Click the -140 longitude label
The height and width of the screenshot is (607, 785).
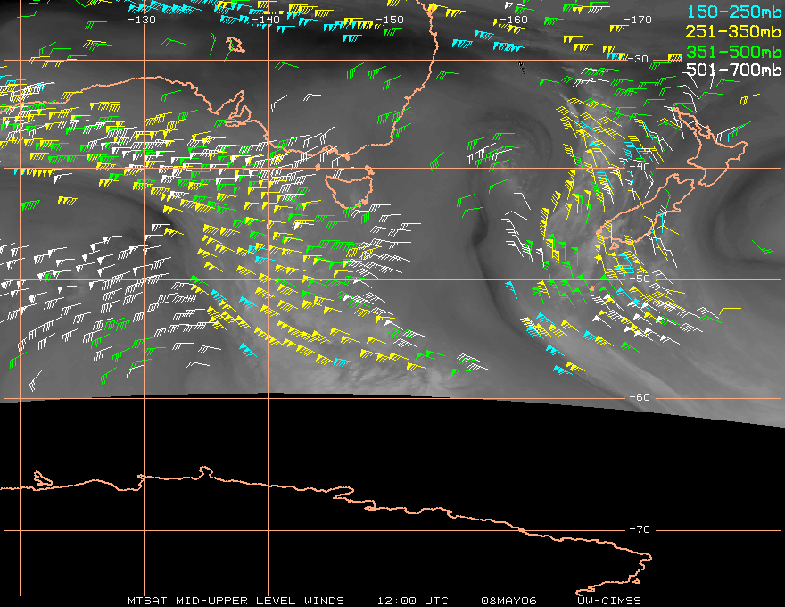click(x=266, y=20)
